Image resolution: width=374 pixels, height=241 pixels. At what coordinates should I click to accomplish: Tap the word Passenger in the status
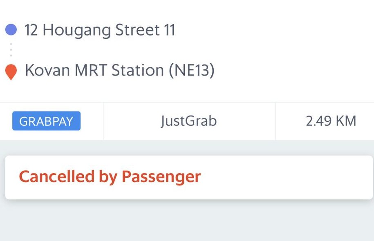pos(161,177)
